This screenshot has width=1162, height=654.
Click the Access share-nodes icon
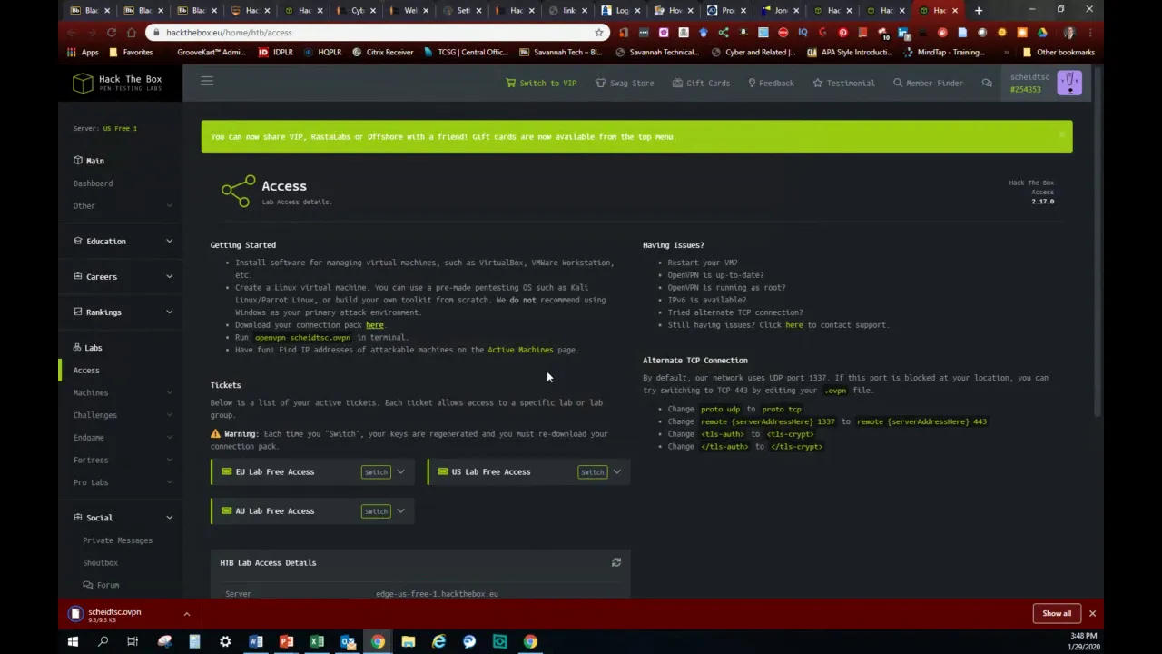point(238,191)
